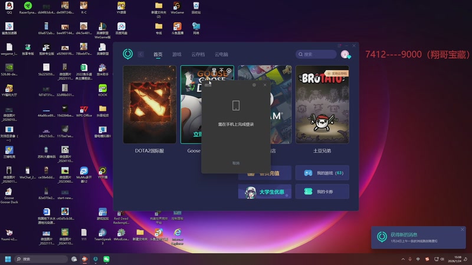Cancel the phone login dialog via 取消
Viewport: 472px width, 265px height.
pos(235,163)
